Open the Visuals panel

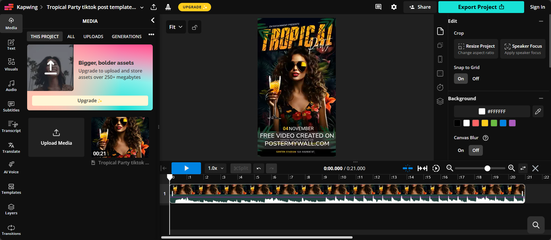tap(11, 65)
